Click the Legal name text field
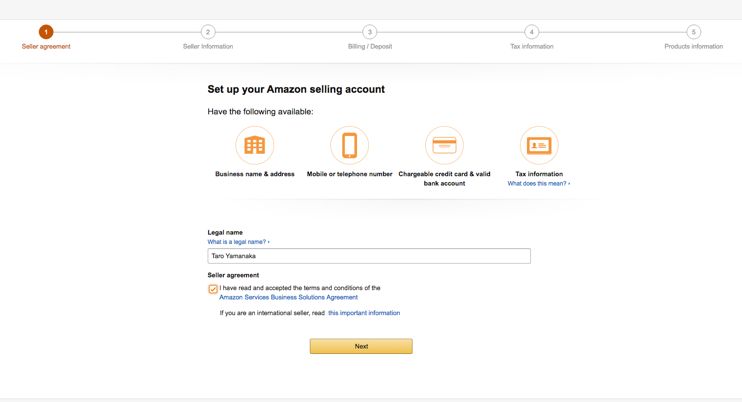Screen dimensions: 742x402 [369, 256]
